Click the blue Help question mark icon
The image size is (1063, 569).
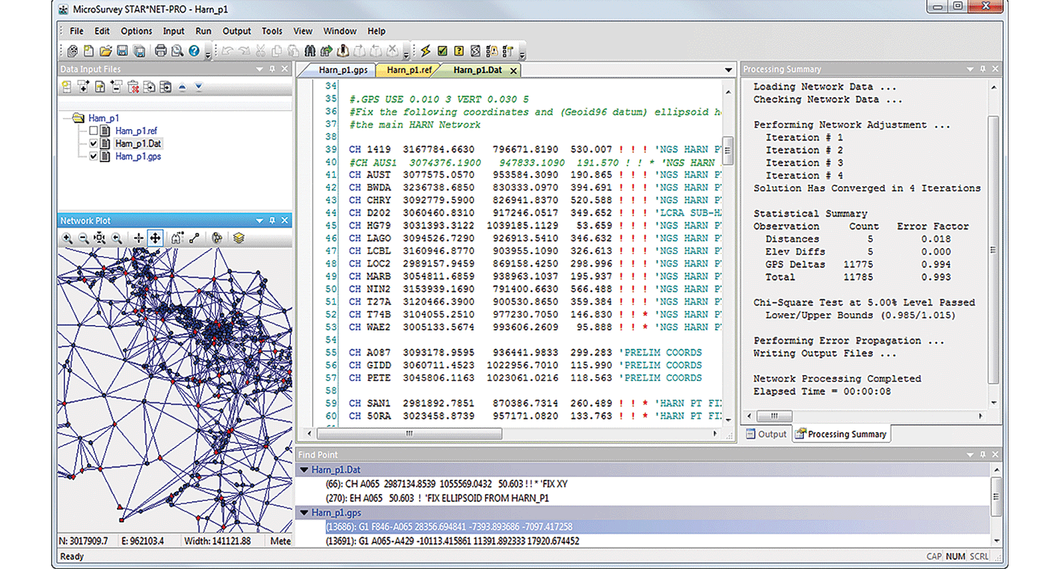click(194, 51)
